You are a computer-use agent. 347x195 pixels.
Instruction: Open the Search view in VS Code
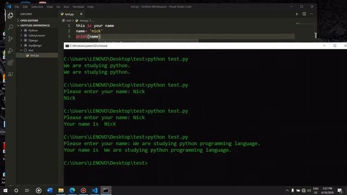[x=10, y=27]
